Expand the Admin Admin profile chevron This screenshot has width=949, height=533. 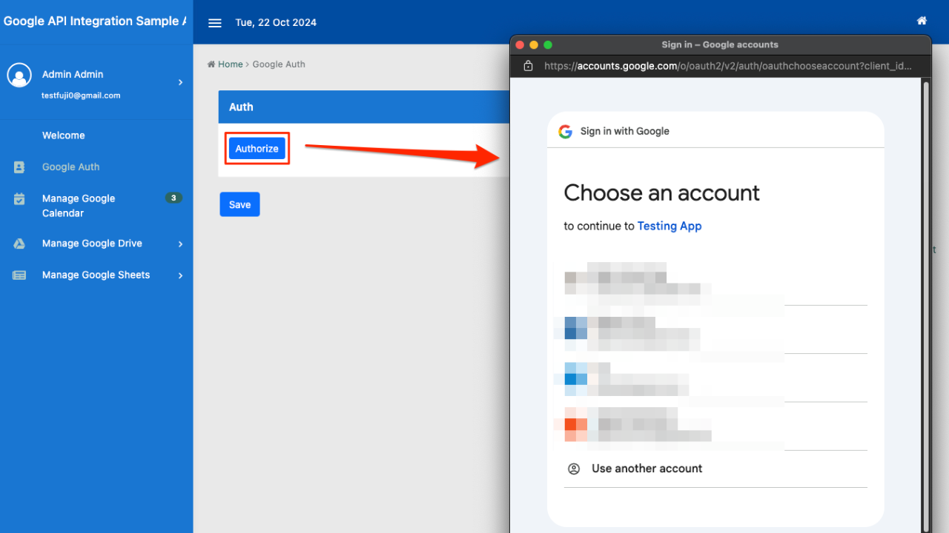(180, 82)
